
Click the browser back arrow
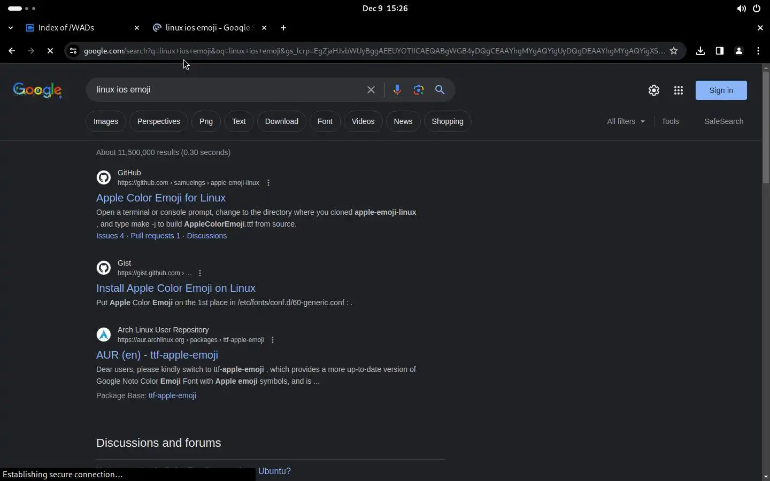(x=12, y=51)
